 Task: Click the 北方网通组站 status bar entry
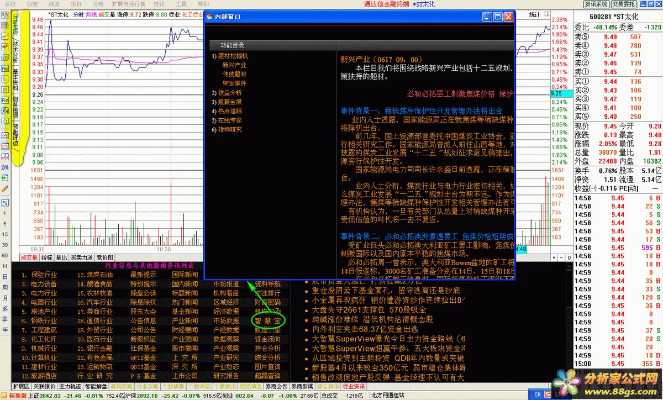(x=388, y=396)
